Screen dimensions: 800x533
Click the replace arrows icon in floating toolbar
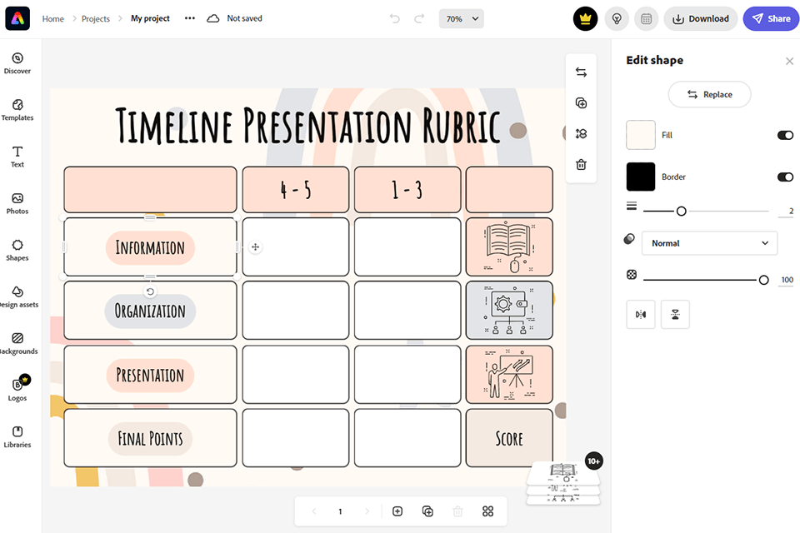click(x=581, y=72)
